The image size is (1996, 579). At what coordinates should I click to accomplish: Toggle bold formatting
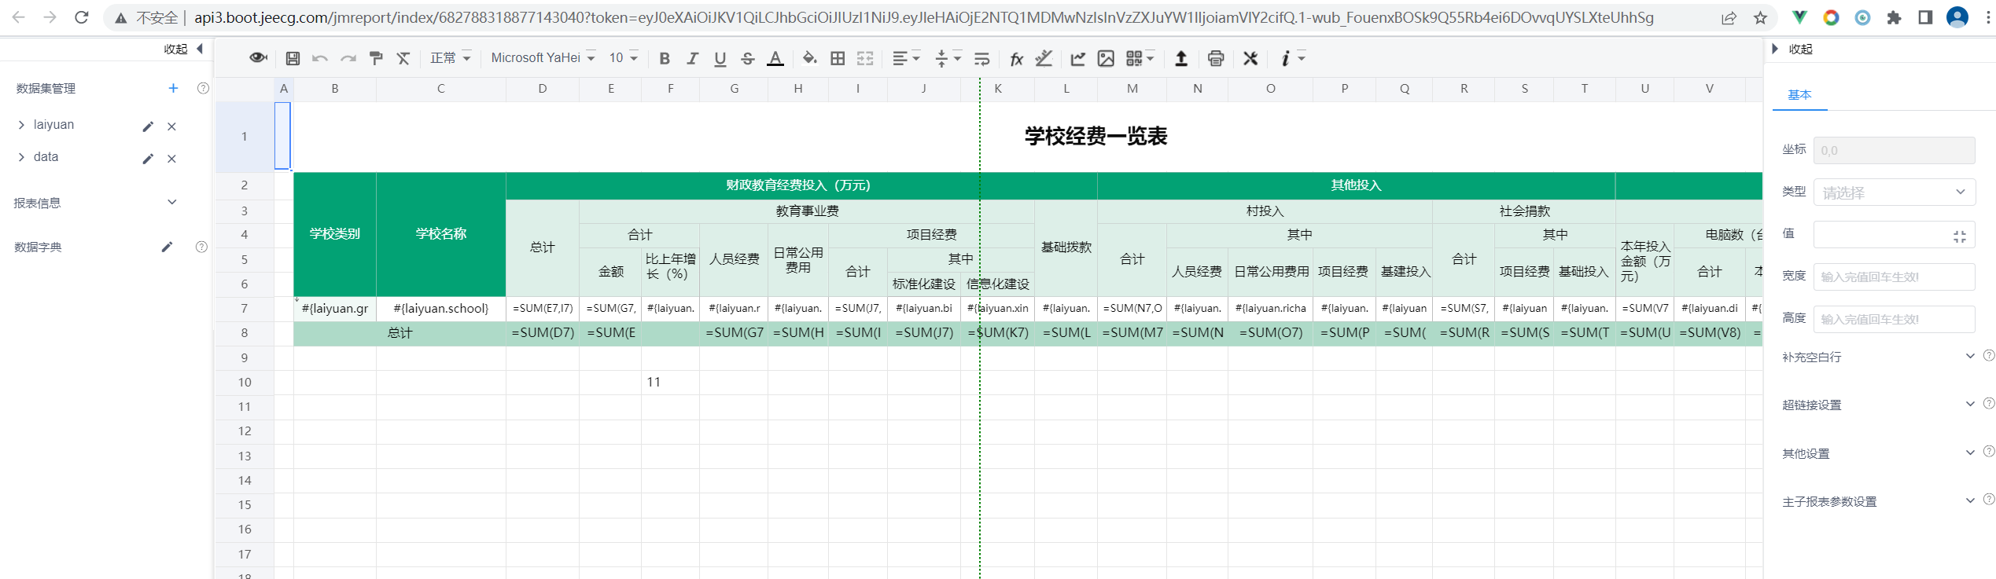click(x=665, y=58)
